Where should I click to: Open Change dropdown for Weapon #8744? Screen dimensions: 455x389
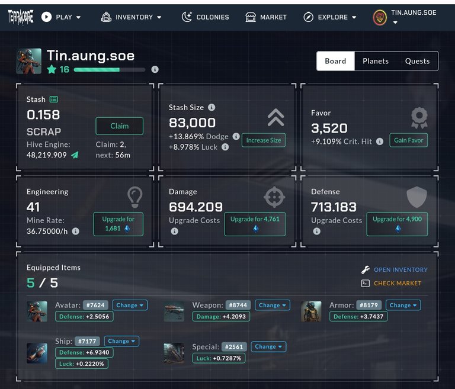(272, 305)
